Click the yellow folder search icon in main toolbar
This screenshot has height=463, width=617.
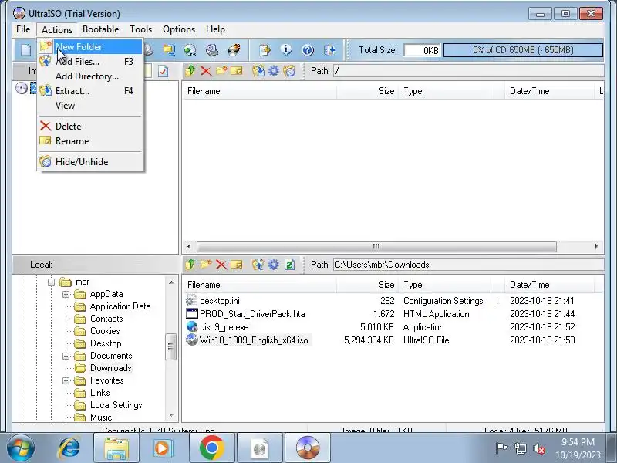[x=169, y=50]
